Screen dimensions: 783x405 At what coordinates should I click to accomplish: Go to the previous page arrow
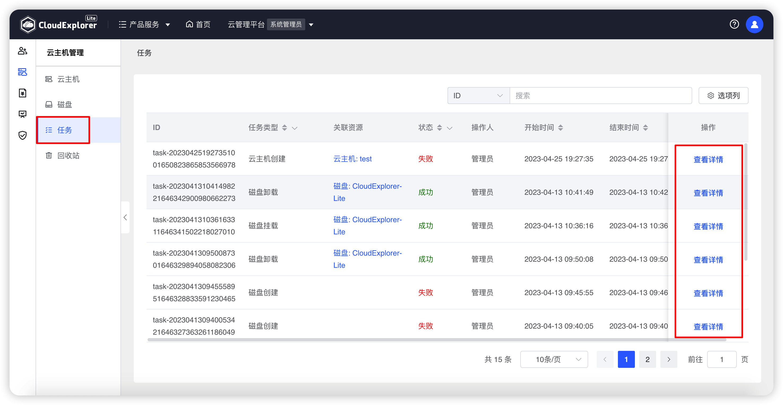[605, 359]
